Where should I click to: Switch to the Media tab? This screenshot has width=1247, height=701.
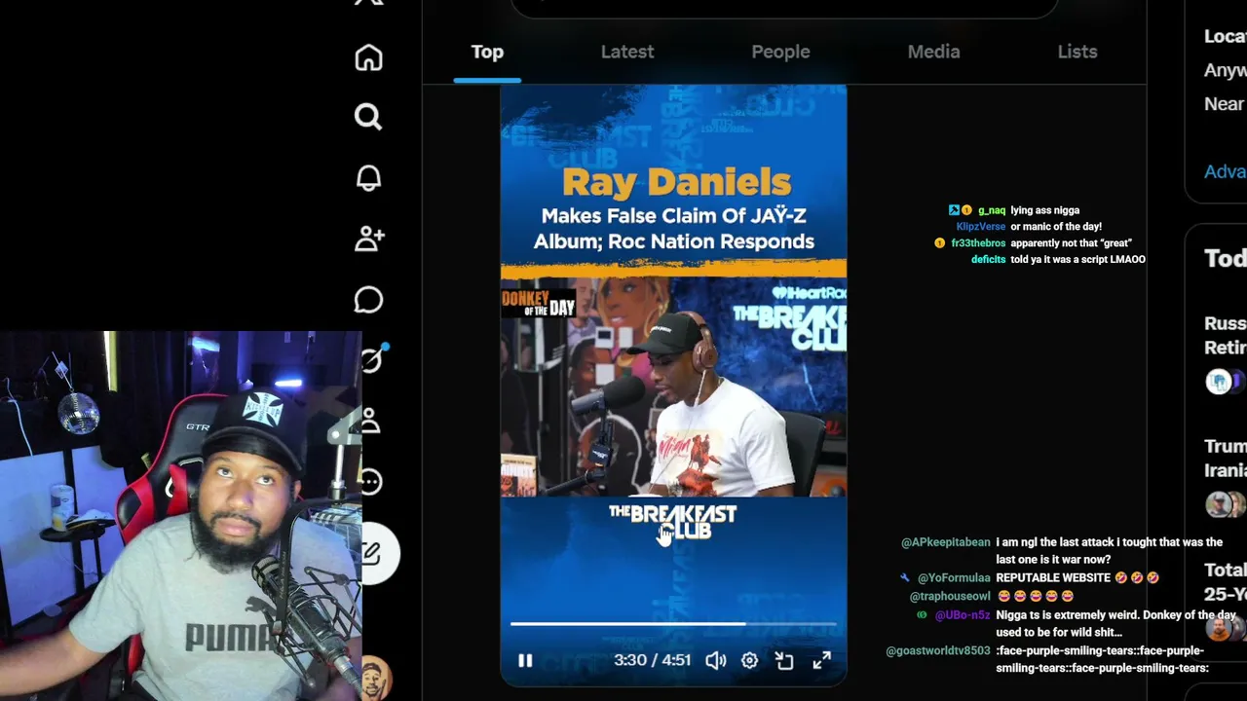tap(933, 52)
